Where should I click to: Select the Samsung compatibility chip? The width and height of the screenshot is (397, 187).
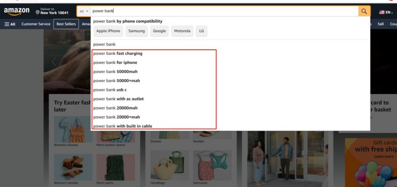click(x=137, y=31)
